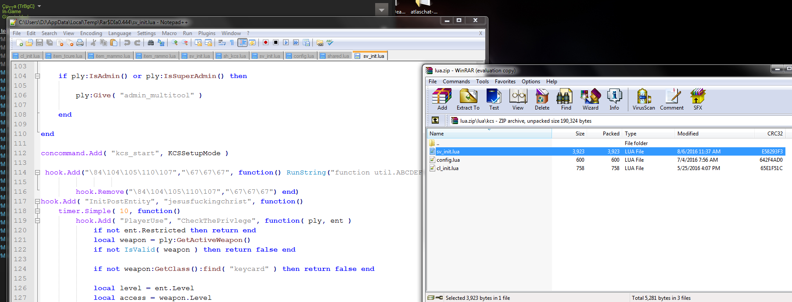Screen dimensions: 792x302
Task: Click the Stop Recording macro icon
Action: point(276,43)
